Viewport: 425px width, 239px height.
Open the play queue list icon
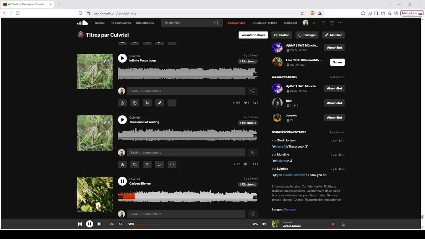[343, 224]
